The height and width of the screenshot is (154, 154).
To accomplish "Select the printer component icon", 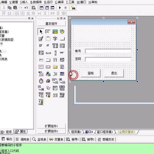I will coord(48,81).
